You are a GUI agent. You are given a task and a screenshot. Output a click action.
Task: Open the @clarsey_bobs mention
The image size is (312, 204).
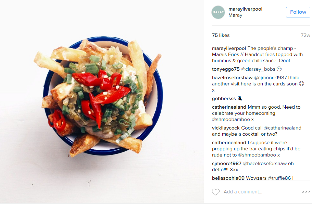[258, 69]
